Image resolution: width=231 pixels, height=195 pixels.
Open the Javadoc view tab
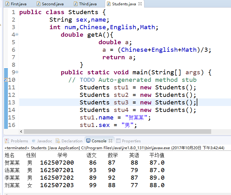point(42,141)
